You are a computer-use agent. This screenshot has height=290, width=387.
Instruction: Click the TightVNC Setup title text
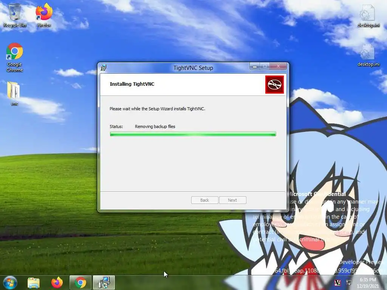pos(193,68)
